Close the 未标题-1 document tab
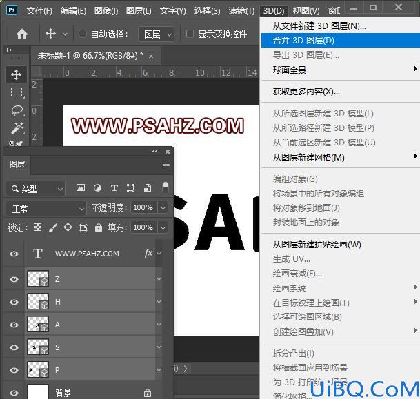 [x=151, y=56]
